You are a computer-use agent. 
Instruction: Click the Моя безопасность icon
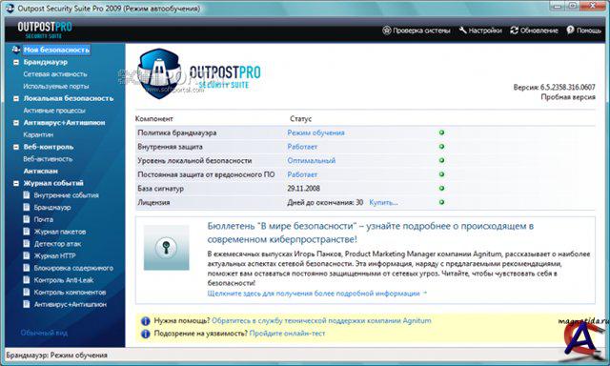click(x=15, y=50)
